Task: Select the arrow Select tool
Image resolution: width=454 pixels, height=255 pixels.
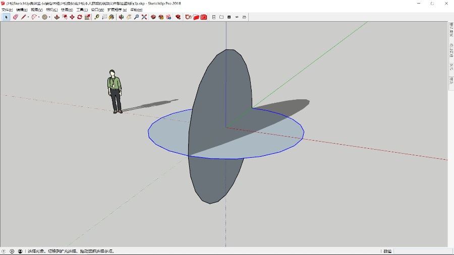Action: 6,17
